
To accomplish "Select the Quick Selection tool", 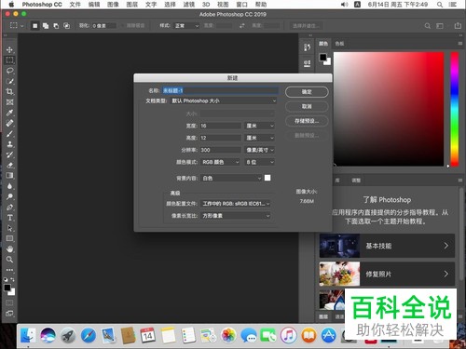I will coord(9,81).
